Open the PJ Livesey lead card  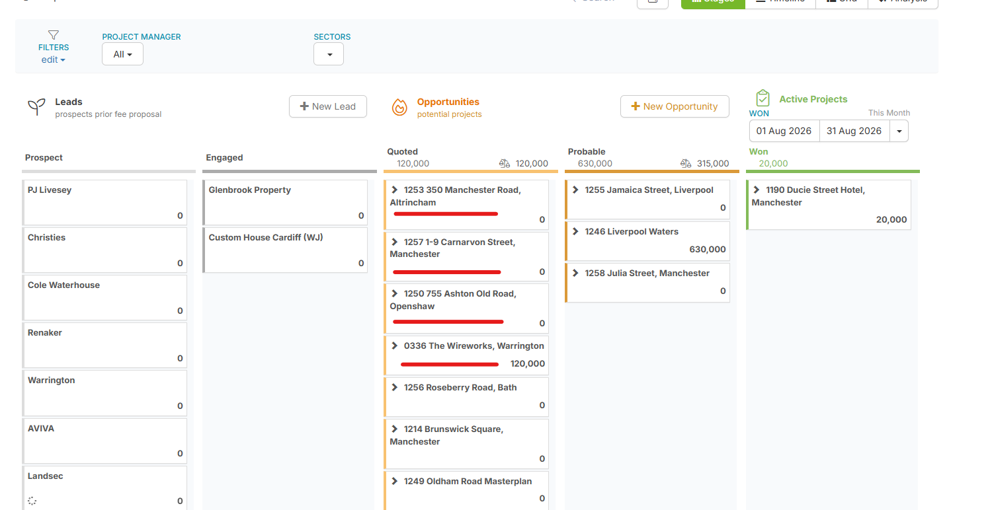coord(104,203)
